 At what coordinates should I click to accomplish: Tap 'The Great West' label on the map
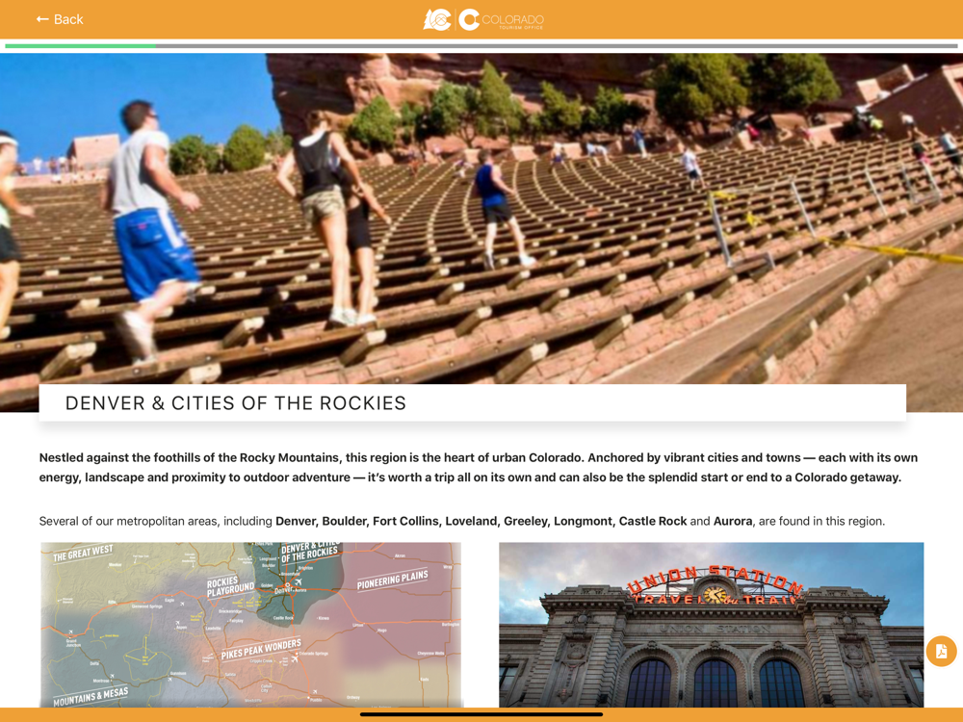coord(83,554)
